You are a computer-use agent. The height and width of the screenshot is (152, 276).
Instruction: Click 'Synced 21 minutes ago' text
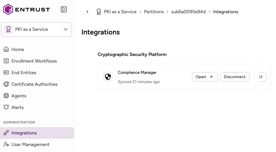pos(139,82)
